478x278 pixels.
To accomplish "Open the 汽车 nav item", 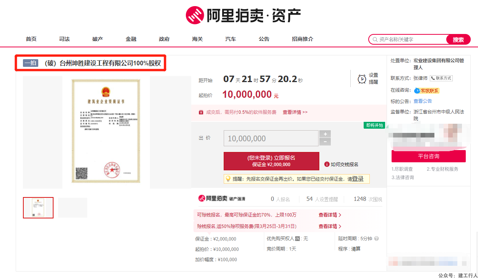I will coord(231,39).
